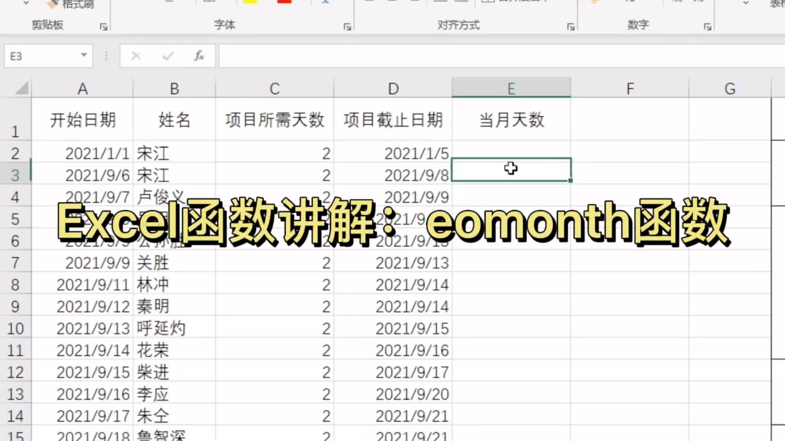This screenshot has width=785, height=441.
Task: Click the Insert Function fx icon
Action: click(x=199, y=56)
